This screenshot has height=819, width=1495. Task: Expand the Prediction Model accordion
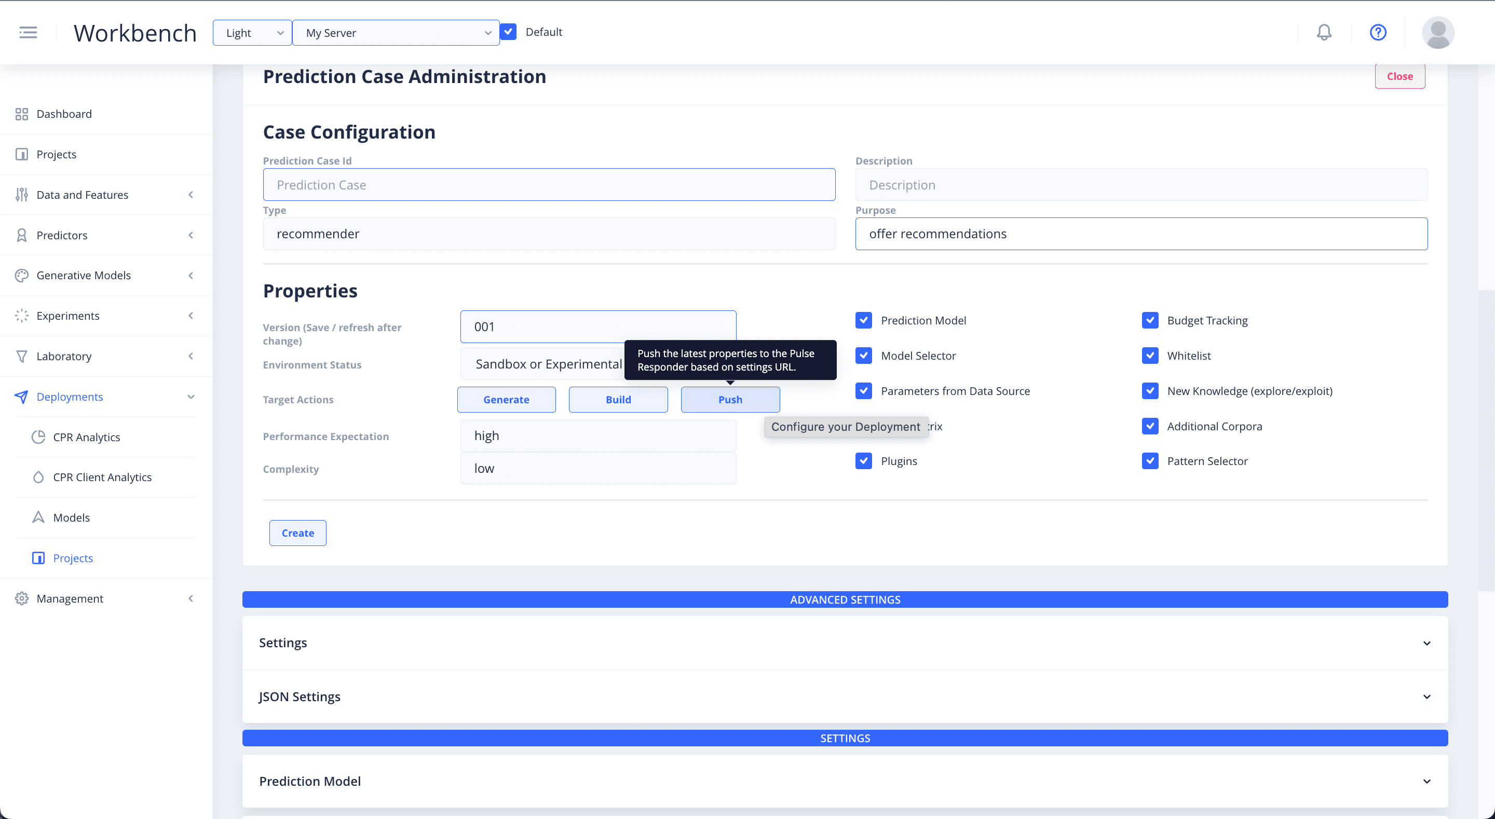(845, 781)
